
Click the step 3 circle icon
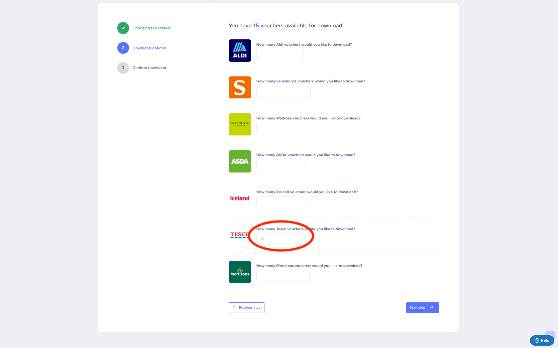pyautogui.click(x=123, y=68)
